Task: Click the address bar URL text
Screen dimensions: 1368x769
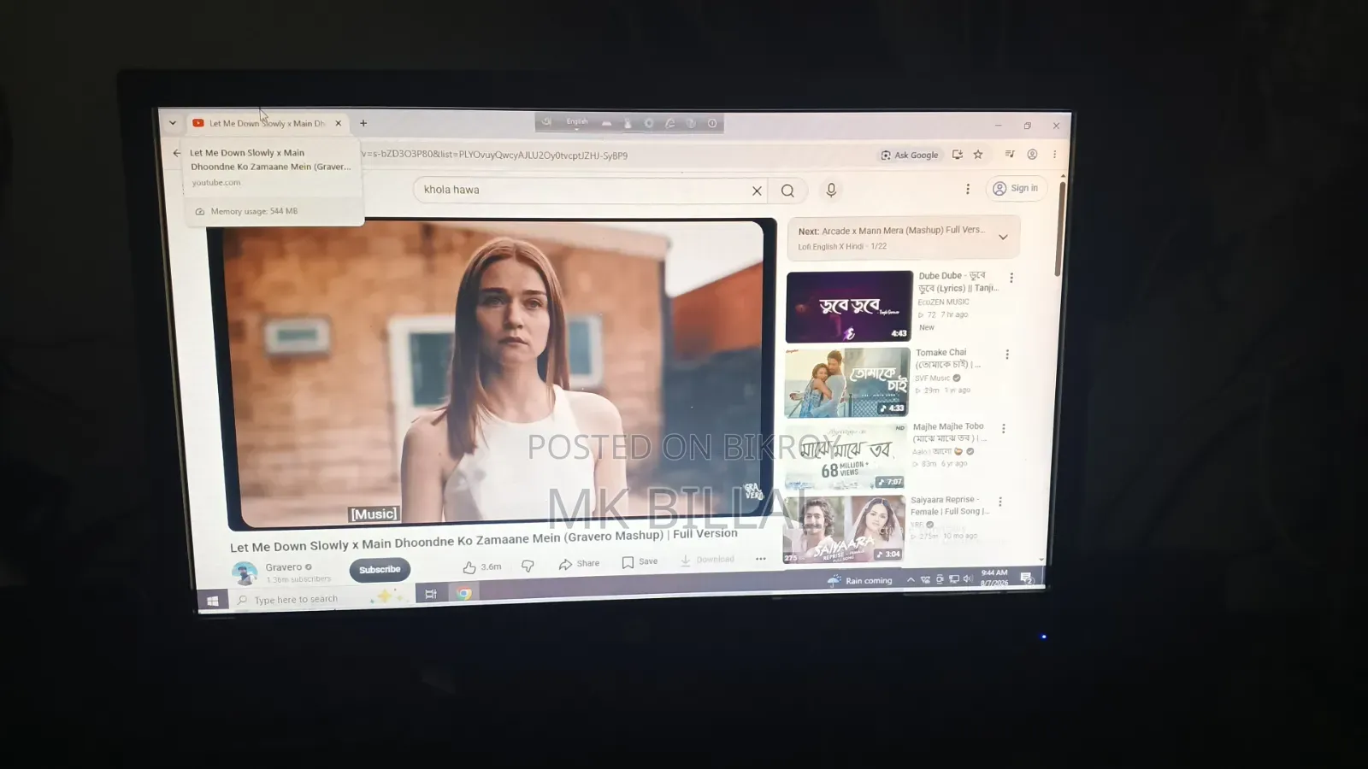Action: point(494,156)
